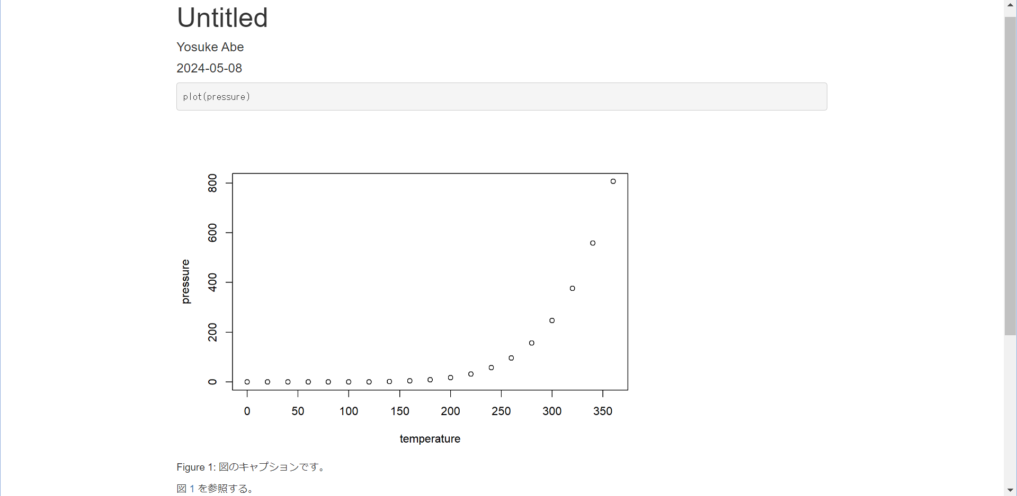Click the Figure 1 caption text
This screenshot has width=1017, height=496.
coord(251,467)
